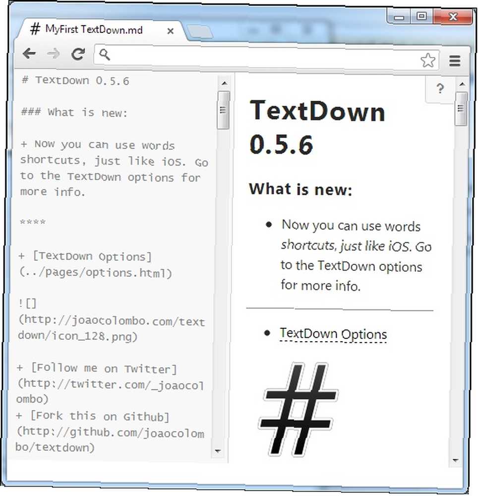
Task: Maximize the browser window
Action: tap(422, 16)
